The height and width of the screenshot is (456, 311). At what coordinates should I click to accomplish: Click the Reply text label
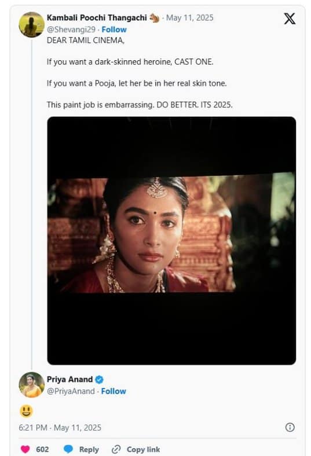coord(89,450)
